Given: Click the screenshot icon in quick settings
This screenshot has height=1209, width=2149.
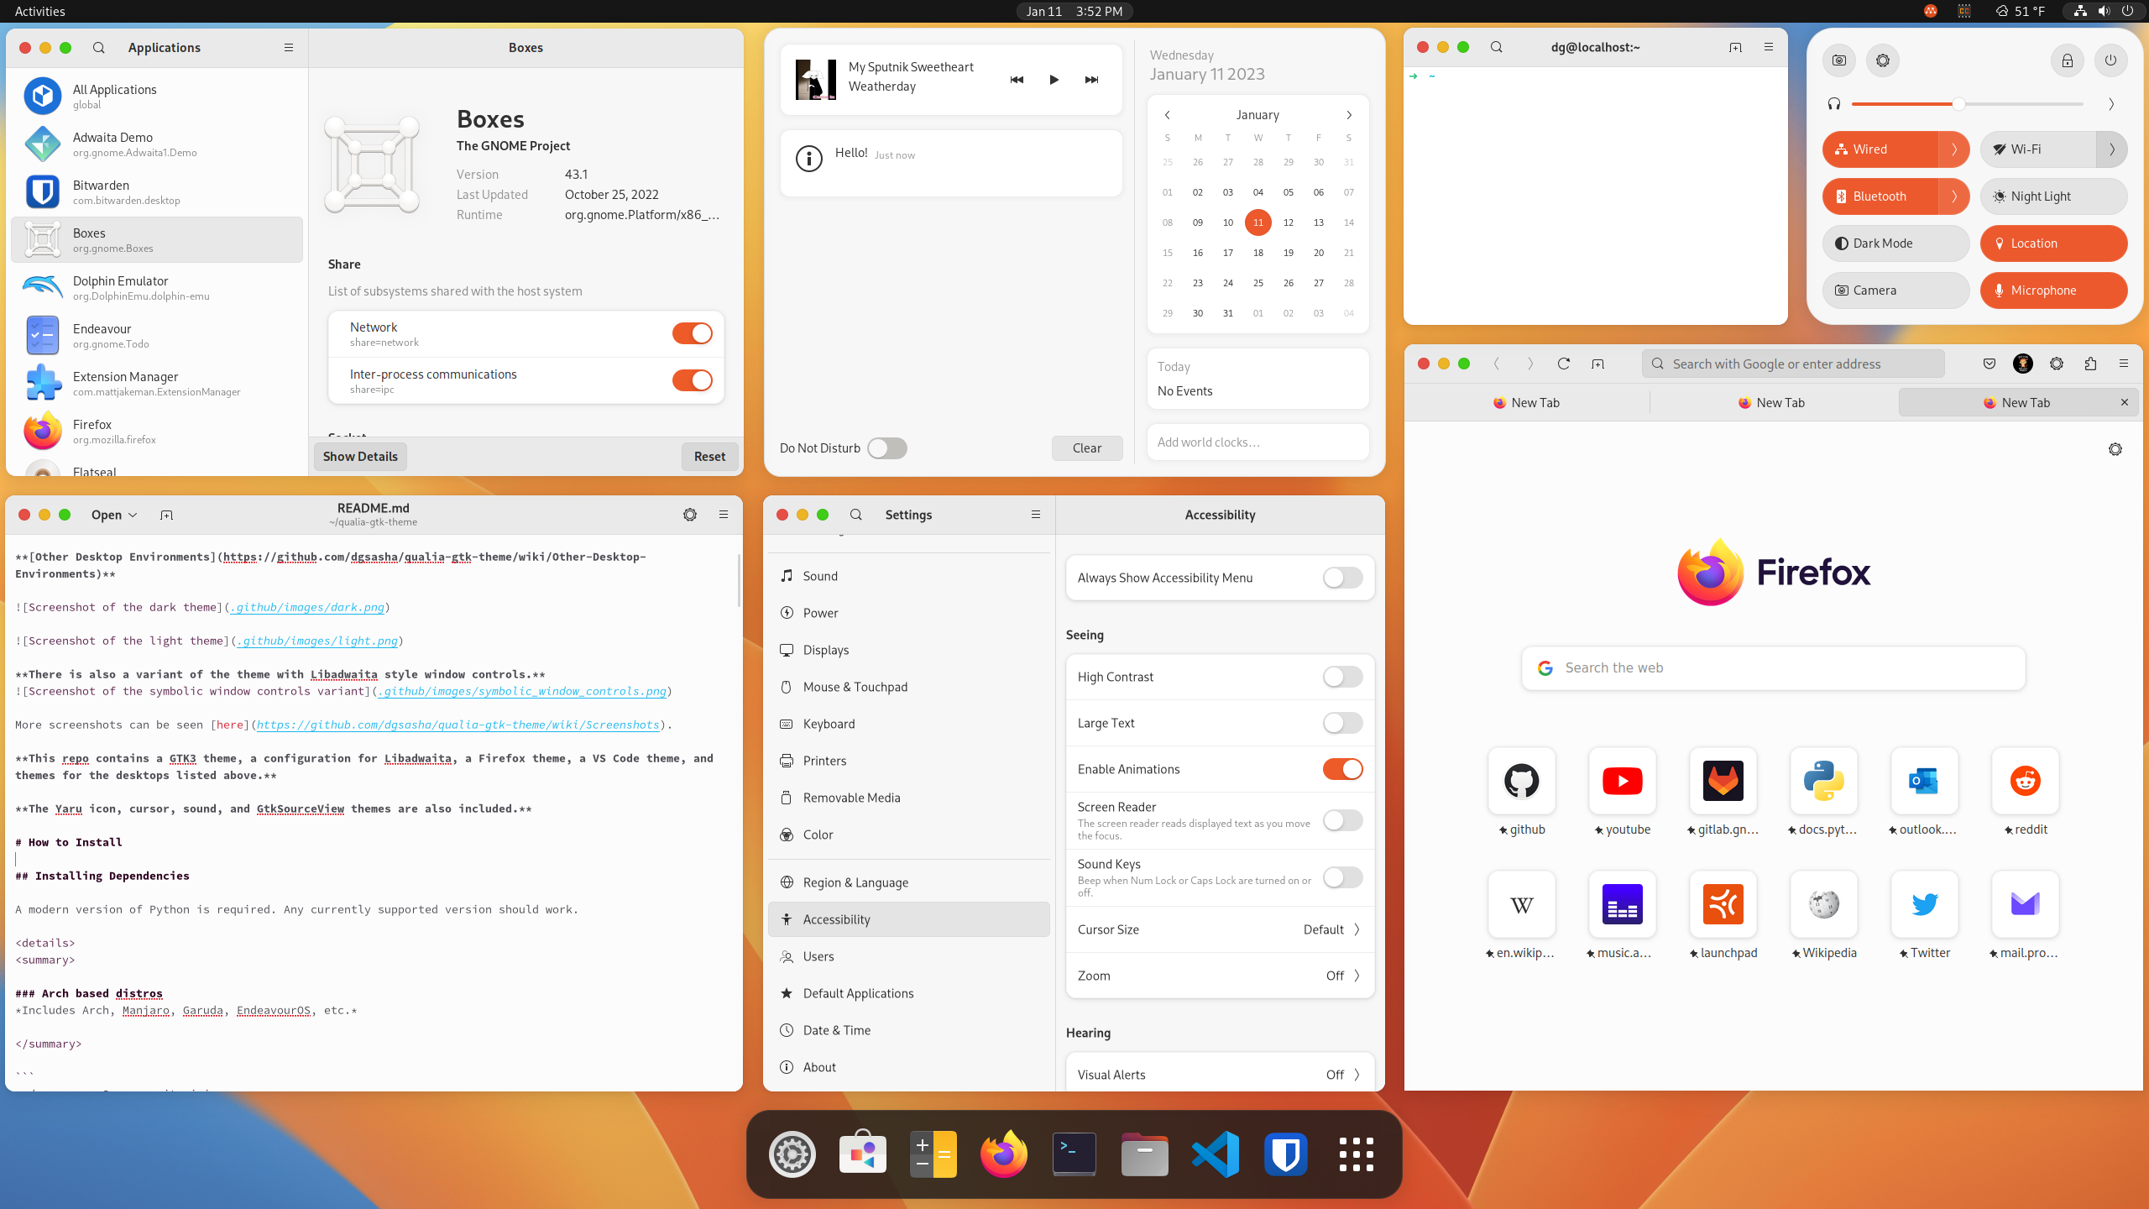Looking at the screenshot, I should click(x=1839, y=60).
